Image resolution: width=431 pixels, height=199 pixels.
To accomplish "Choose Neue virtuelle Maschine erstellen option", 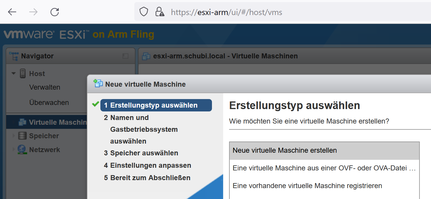I will [x=324, y=150].
